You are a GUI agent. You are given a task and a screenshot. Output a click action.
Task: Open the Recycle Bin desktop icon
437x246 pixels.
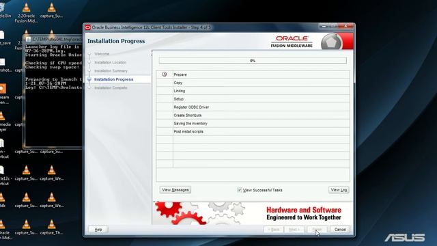point(4,11)
